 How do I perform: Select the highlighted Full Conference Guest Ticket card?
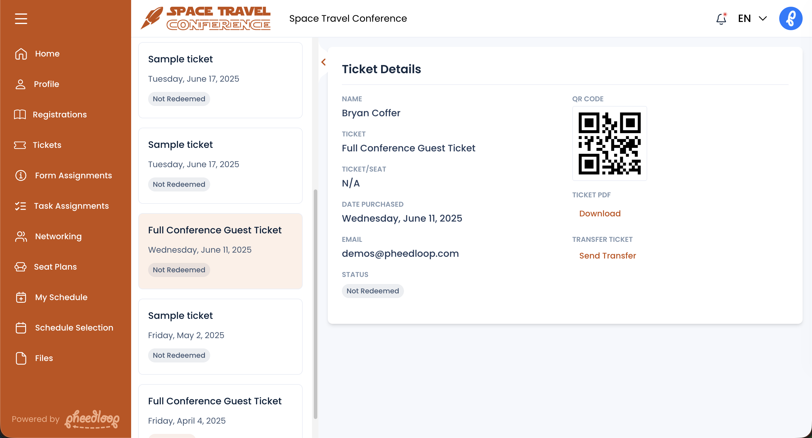[220, 251]
